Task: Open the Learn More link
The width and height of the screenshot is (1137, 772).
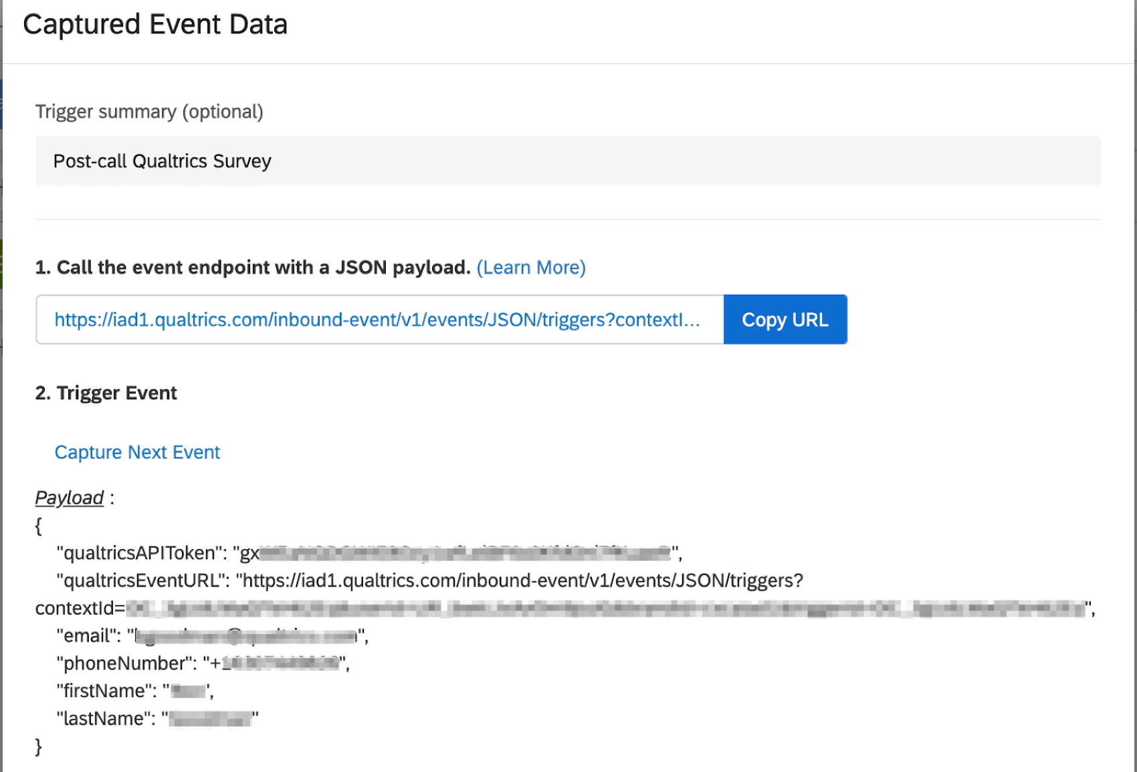Action: (531, 267)
